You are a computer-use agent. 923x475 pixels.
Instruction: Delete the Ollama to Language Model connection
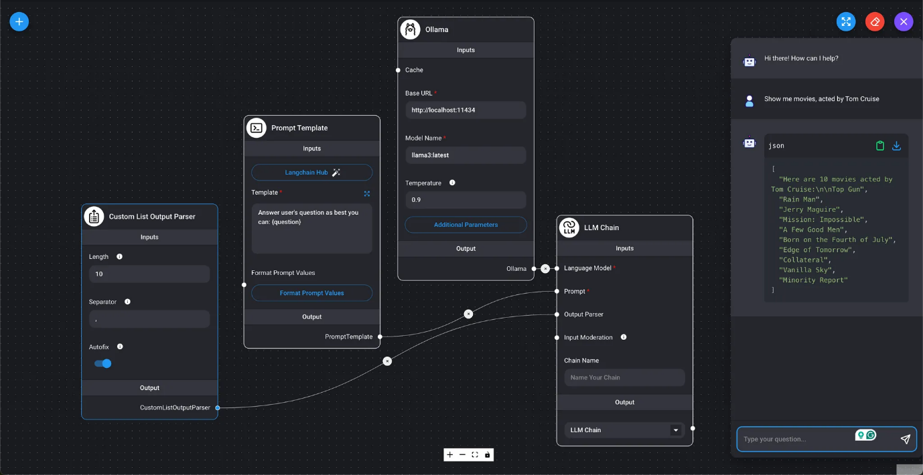(x=545, y=268)
